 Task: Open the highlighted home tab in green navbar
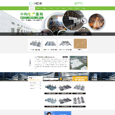[x=32, y=8]
